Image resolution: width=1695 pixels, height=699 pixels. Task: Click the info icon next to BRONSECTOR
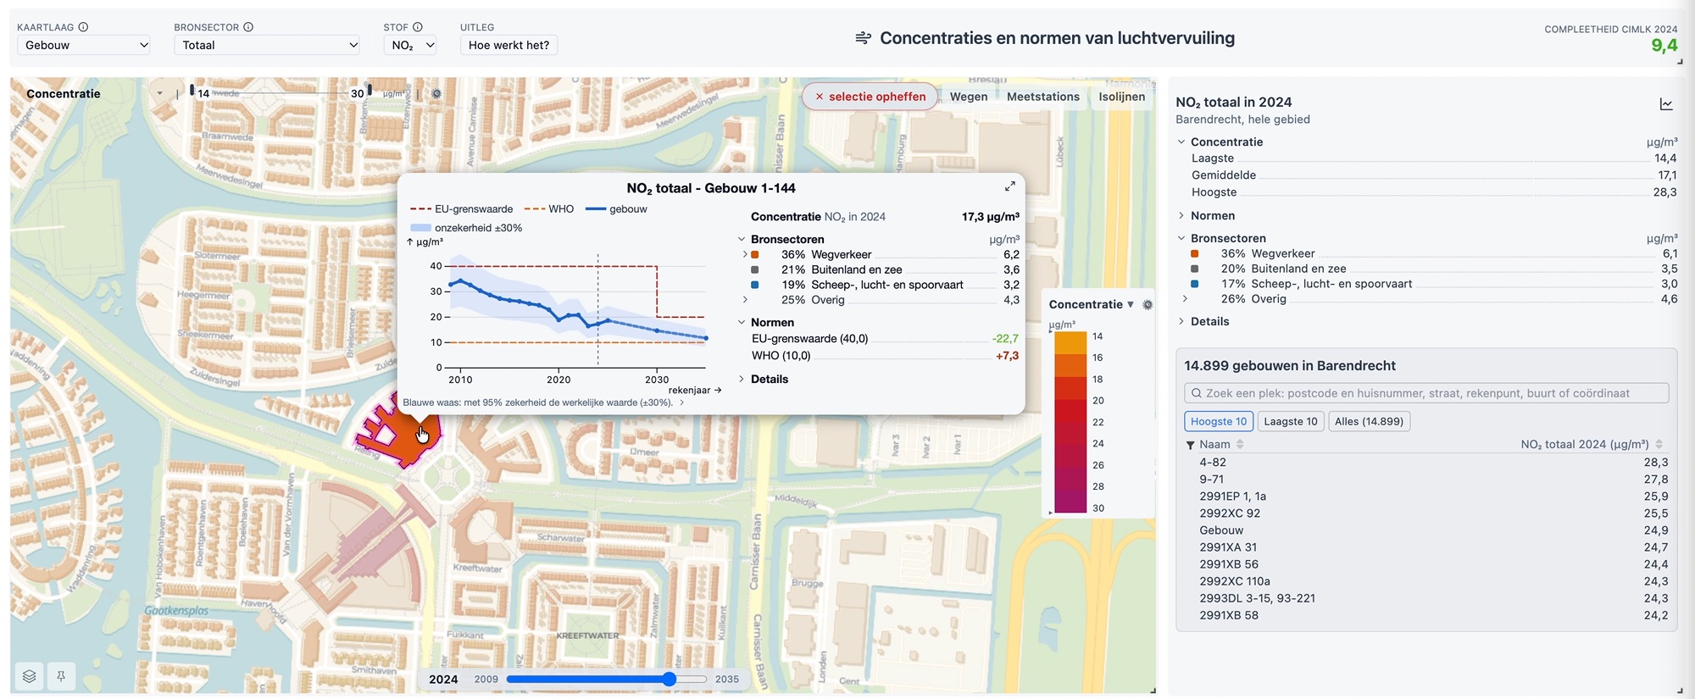coord(248,27)
